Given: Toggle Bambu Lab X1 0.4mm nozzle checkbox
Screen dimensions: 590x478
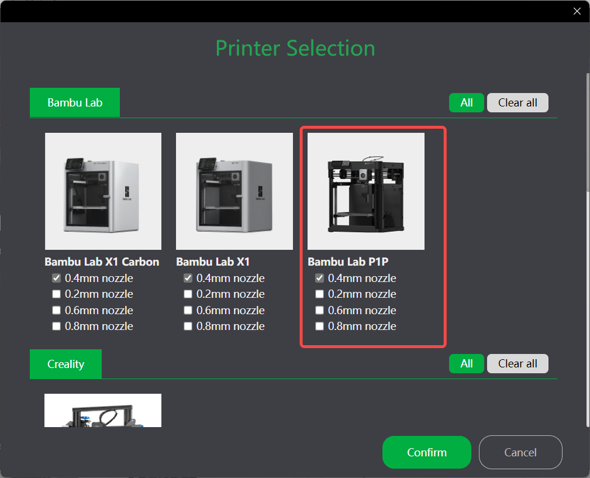Looking at the screenshot, I should click(x=188, y=278).
